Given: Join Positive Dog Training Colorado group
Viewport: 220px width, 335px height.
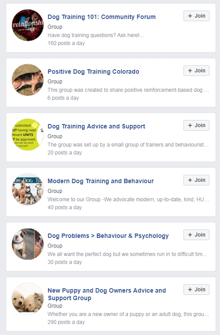Looking at the screenshot, I should coord(196,71).
